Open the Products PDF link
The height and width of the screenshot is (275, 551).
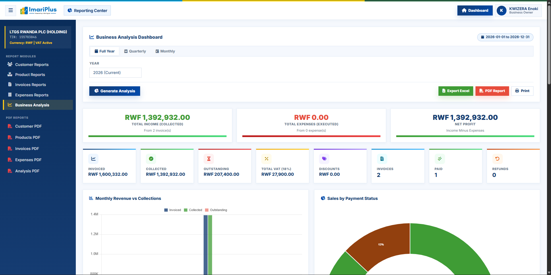[x=38, y=137]
